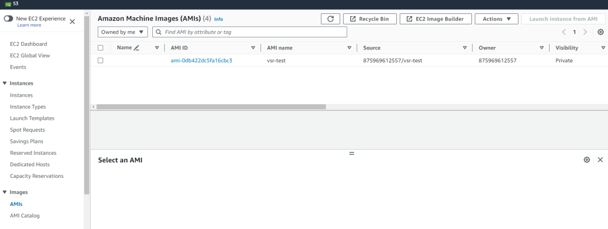Open Savings Plans page
The image size is (608, 229).
point(26,141)
